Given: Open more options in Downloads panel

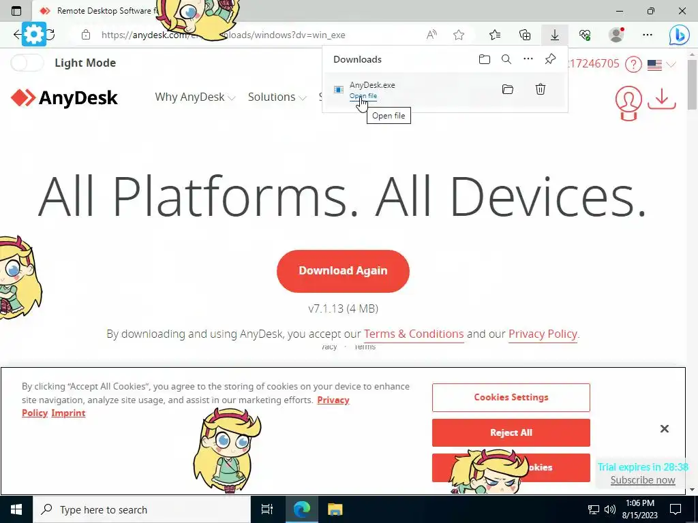Looking at the screenshot, I should 528,59.
